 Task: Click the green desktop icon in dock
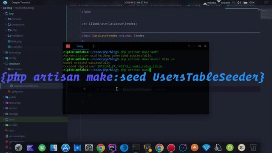(42, 148)
